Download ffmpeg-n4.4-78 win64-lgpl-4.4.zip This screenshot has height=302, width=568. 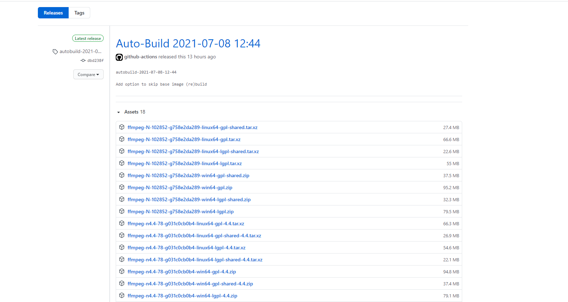183,296
